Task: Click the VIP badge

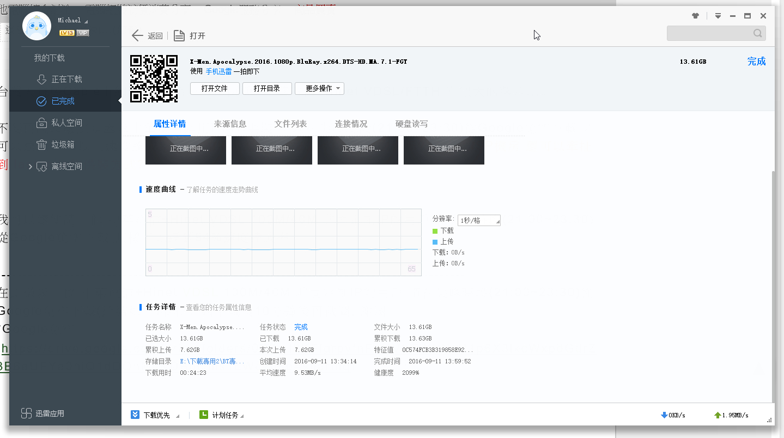Action: point(83,33)
